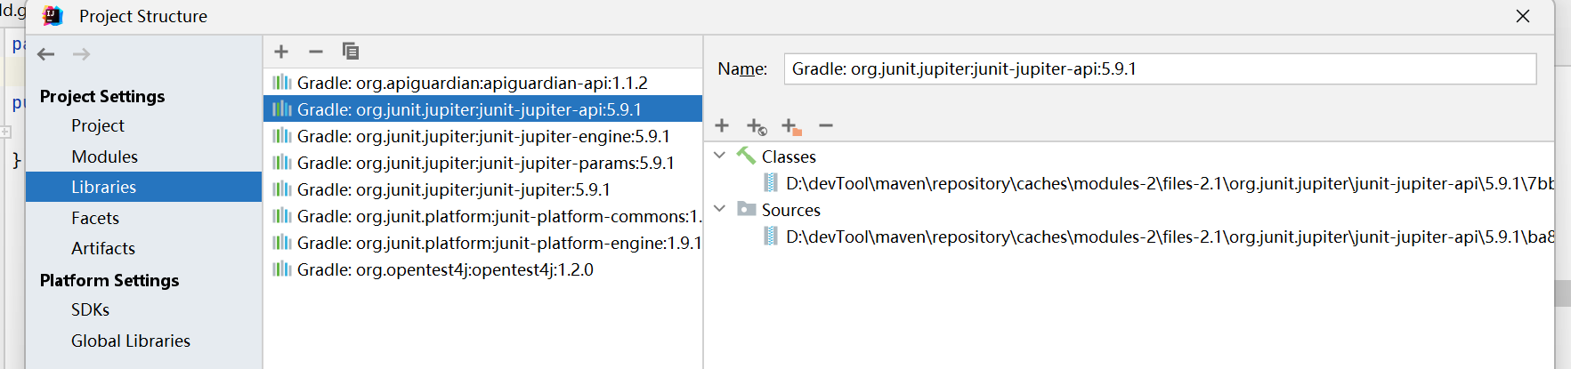Click library icon beside opentest4j:1.2.0
This screenshot has width=1571, height=369.
[x=282, y=269]
